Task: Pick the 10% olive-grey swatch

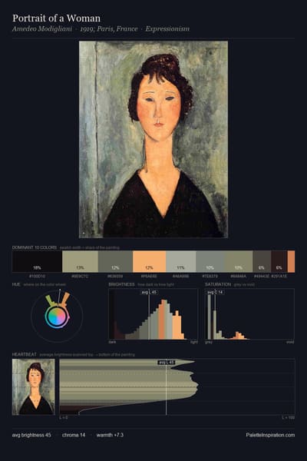Action: 239,261
